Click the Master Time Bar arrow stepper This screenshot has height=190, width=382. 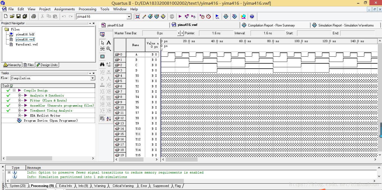click(x=180, y=33)
